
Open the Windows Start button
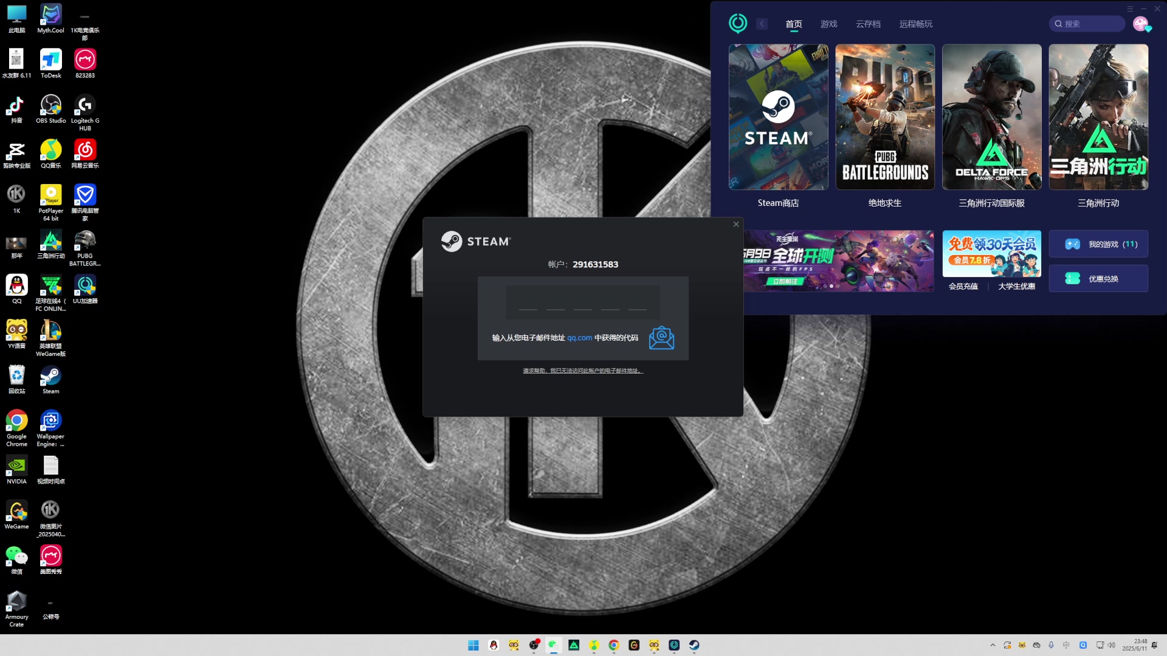[x=473, y=645]
